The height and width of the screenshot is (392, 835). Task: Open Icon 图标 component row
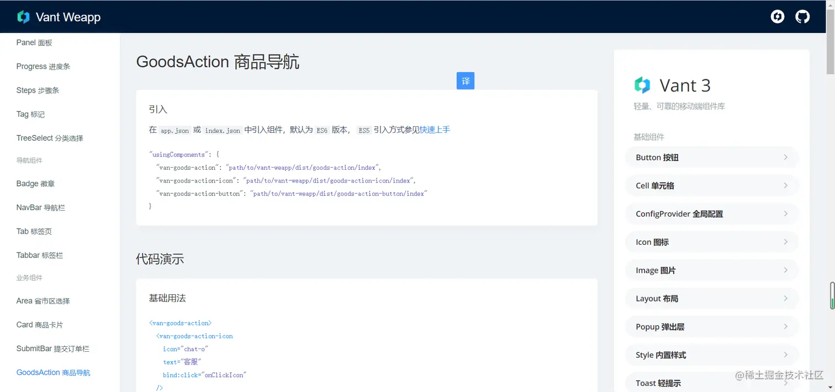point(712,242)
